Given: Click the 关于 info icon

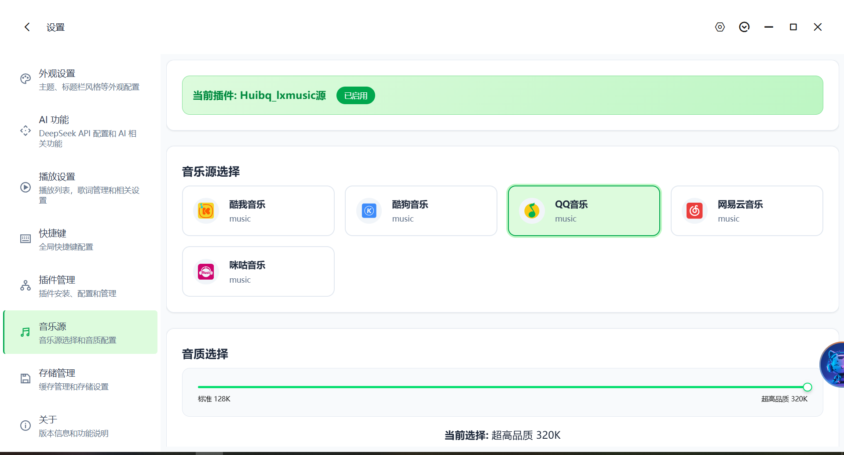Looking at the screenshot, I should [25, 425].
